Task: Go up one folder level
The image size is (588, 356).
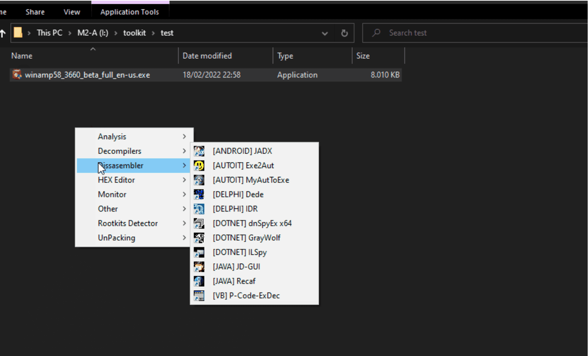Action: point(3,33)
